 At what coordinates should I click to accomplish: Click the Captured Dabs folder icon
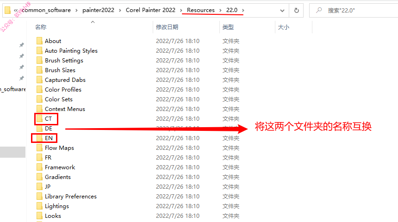tap(39, 80)
